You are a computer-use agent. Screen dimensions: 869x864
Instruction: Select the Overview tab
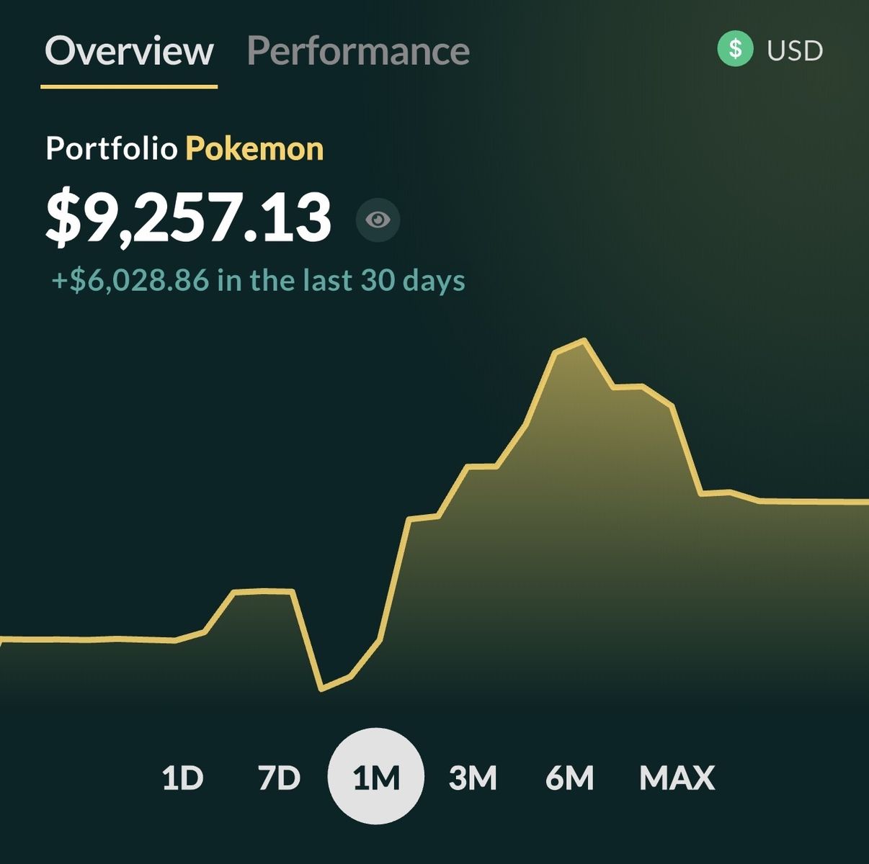click(129, 51)
